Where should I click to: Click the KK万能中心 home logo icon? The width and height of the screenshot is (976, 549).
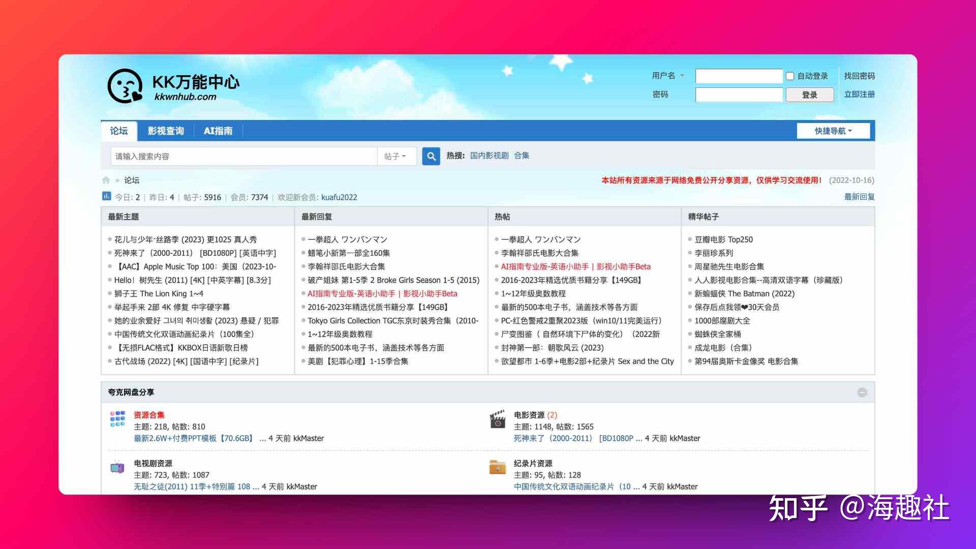tap(124, 86)
